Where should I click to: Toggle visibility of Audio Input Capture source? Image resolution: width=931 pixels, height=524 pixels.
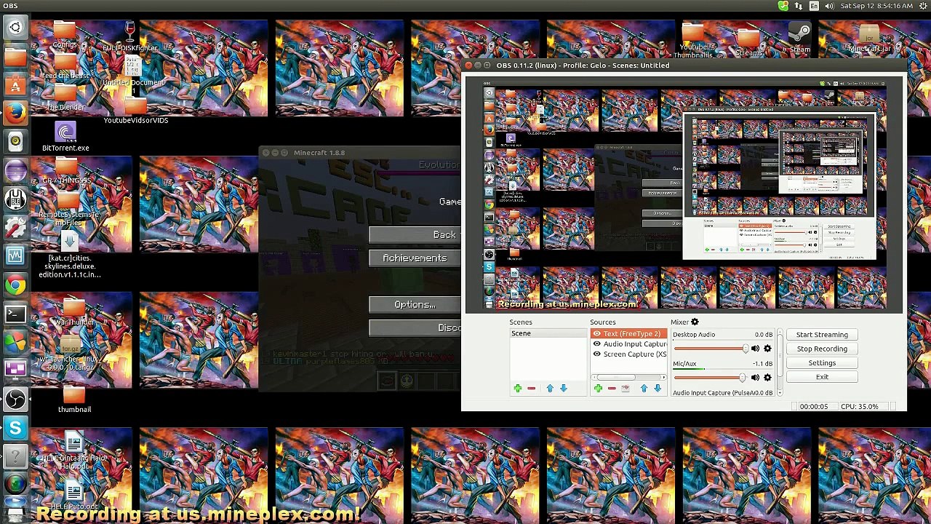tap(597, 344)
